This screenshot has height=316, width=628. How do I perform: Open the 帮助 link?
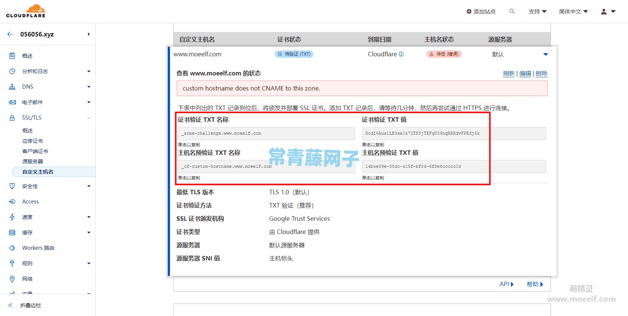[535, 284]
